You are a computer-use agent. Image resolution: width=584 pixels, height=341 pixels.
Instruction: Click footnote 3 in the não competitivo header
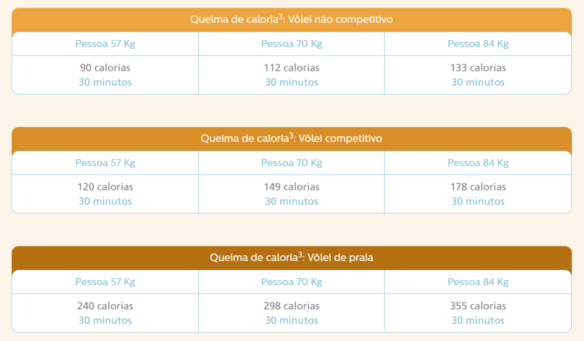click(280, 17)
